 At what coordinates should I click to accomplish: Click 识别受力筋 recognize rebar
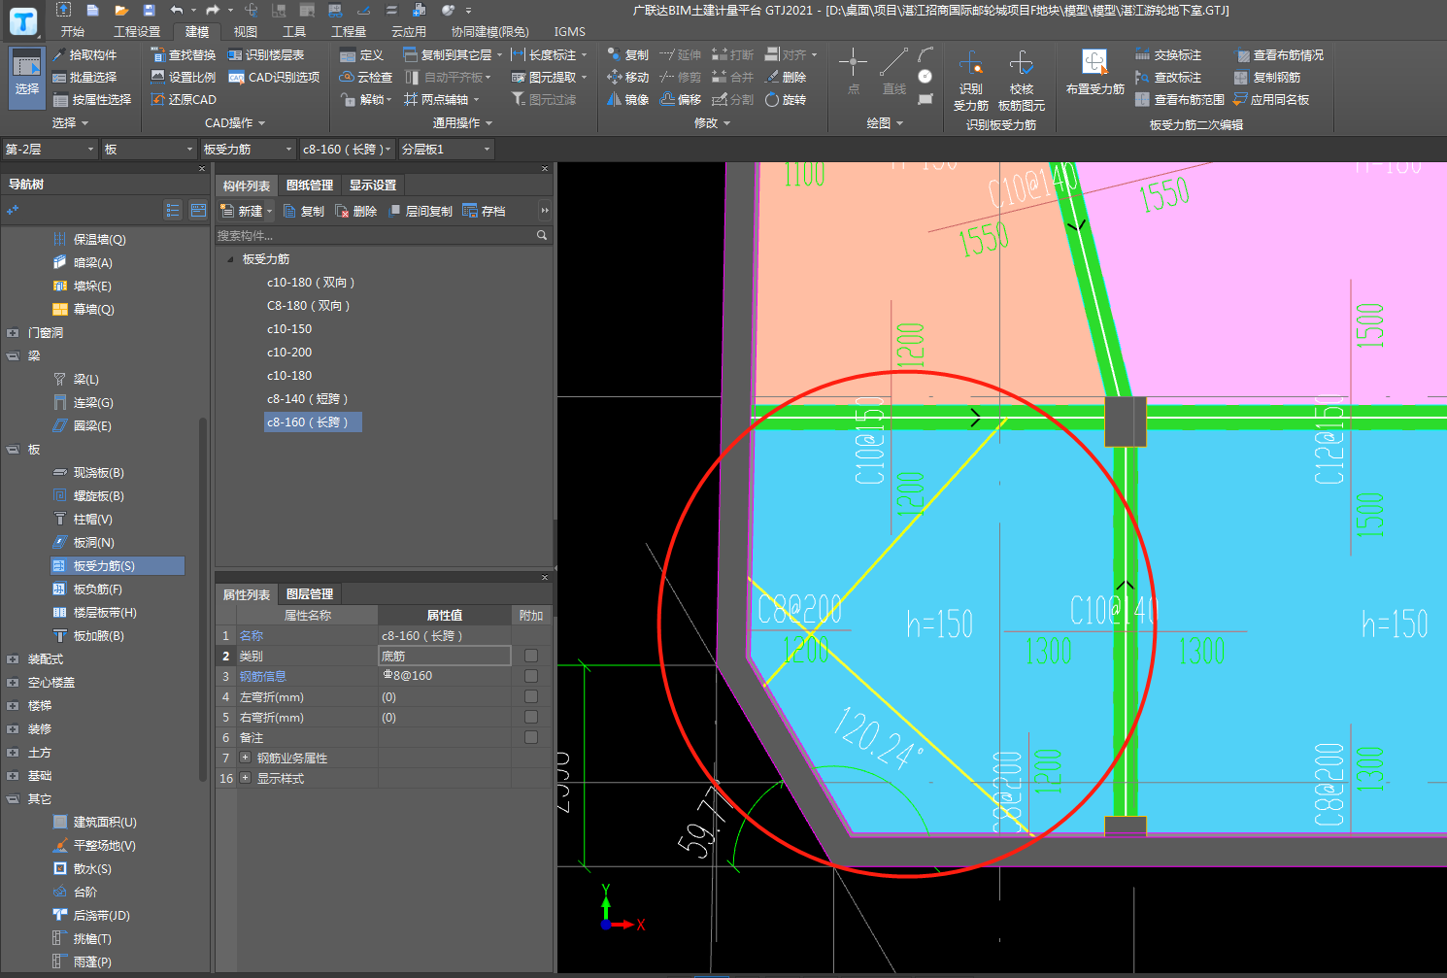pyautogui.click(x=971, y=81)
